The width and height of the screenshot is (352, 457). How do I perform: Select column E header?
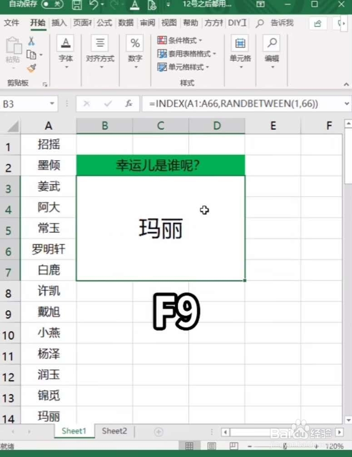[273, 126]
